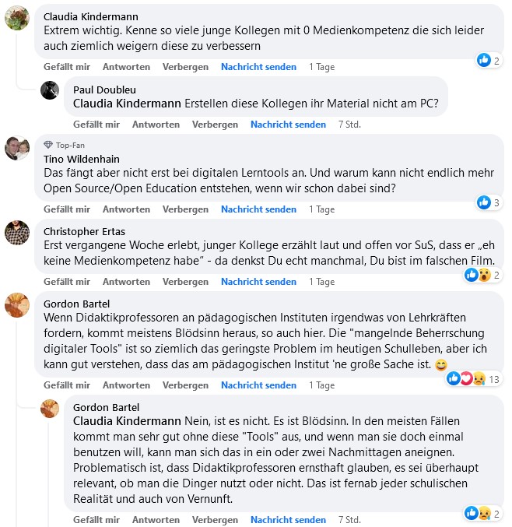
Task: Hide Christopher Ertas's comment with Verbergen
Action: [x=185, y=282]
